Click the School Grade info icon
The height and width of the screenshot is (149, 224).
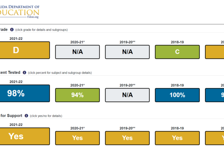(12, 29)
